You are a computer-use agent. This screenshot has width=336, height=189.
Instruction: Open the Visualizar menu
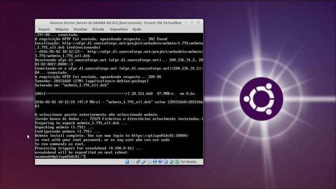click(x=80, y=29)
